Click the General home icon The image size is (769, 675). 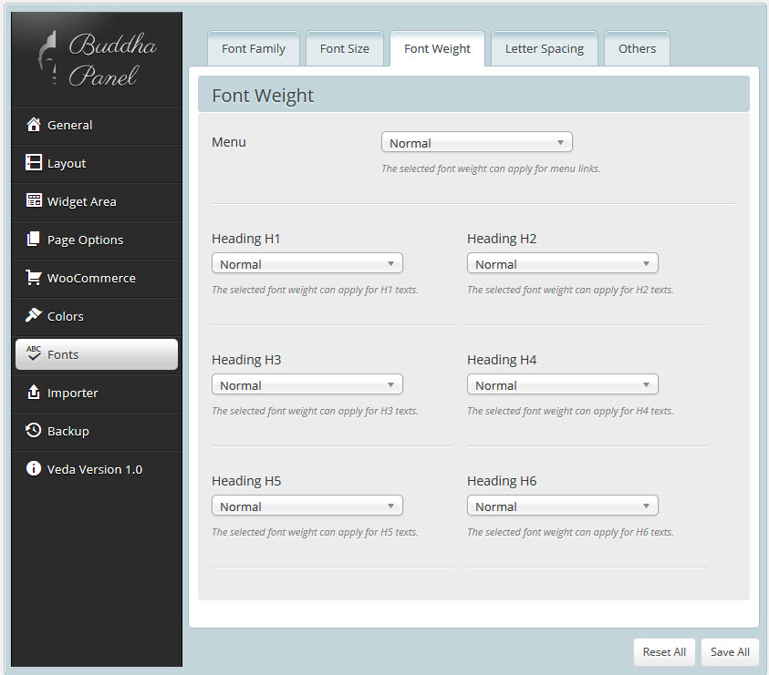34,125
